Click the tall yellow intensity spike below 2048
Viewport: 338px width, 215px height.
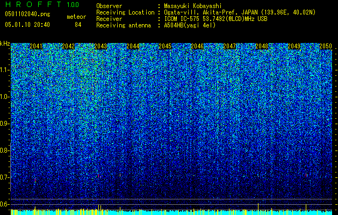(258, 209)
